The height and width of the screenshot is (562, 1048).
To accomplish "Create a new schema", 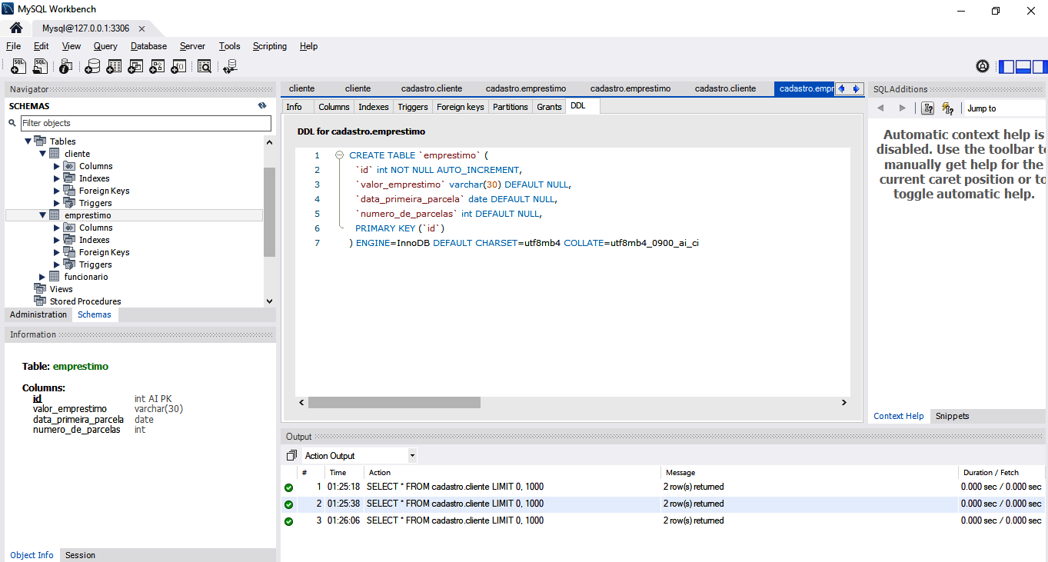I will click(92, 66).
